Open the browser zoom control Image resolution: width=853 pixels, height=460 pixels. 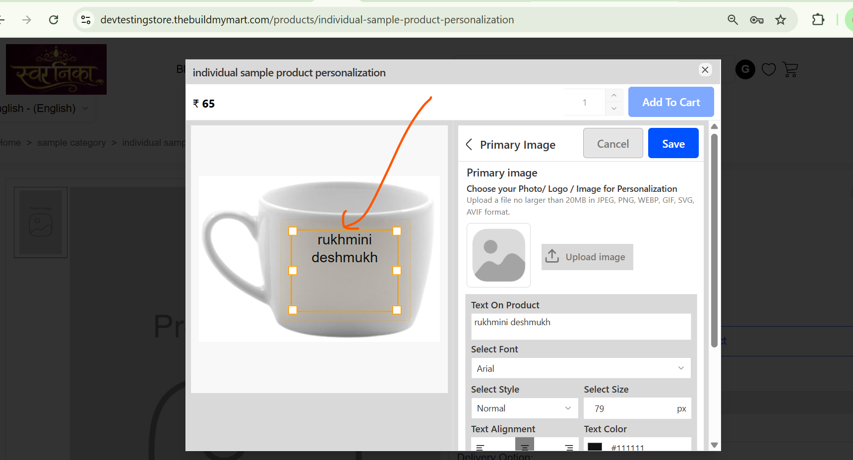point(732,20)
